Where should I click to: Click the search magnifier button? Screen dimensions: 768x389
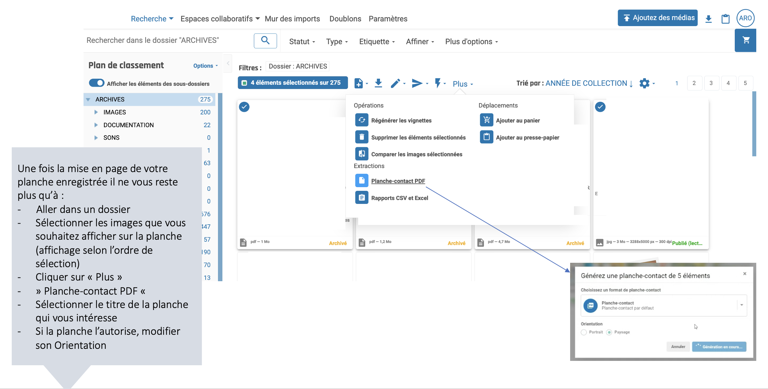pos(265,41)
